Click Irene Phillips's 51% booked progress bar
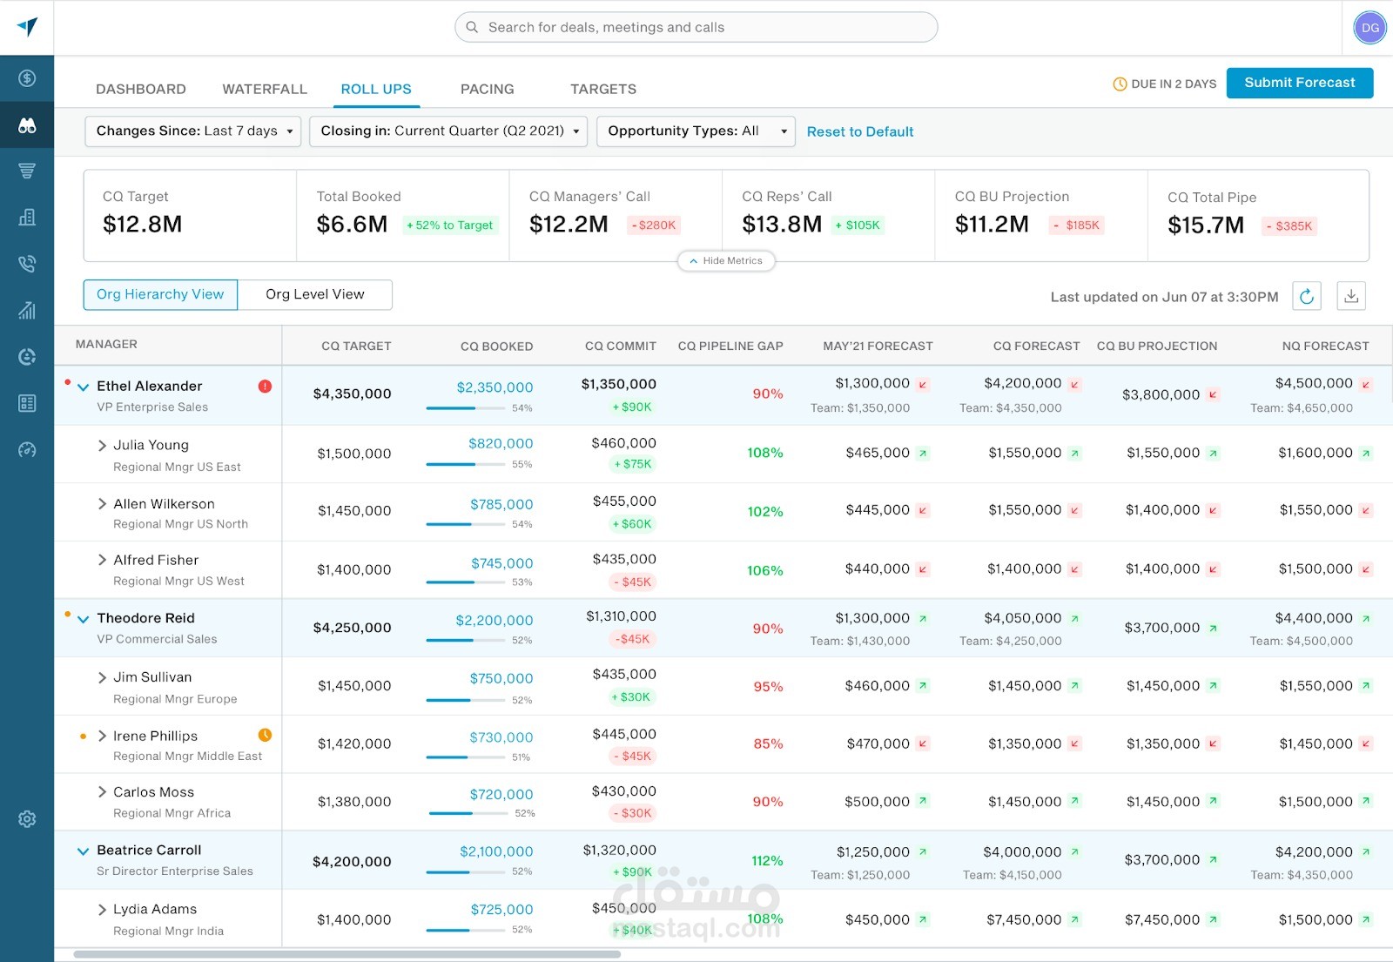Image resolution: width=1393 pixels, height=962 pixels. [466, 757]
